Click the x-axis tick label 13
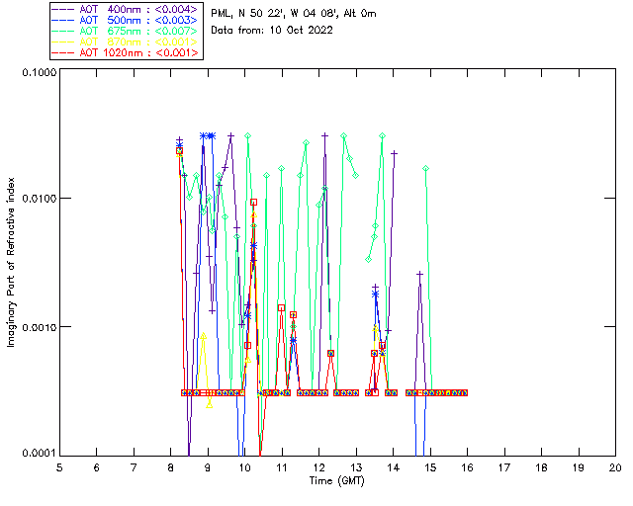Screen dimensions: 633x506 (356, 467)
